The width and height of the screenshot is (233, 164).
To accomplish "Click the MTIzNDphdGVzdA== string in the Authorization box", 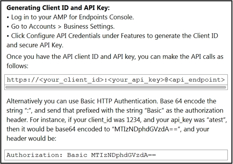I will pos(123,155).
